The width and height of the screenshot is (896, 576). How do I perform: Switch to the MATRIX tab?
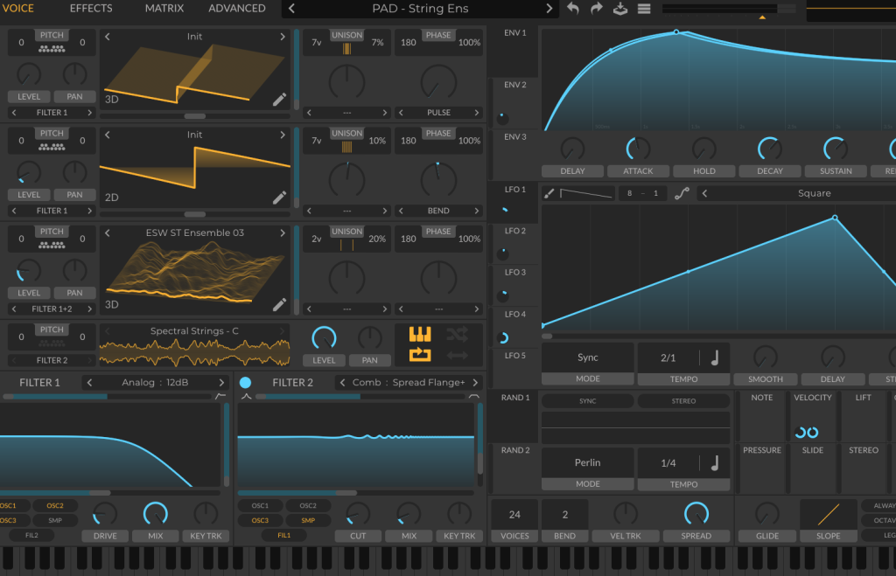(x=164, y=9)
